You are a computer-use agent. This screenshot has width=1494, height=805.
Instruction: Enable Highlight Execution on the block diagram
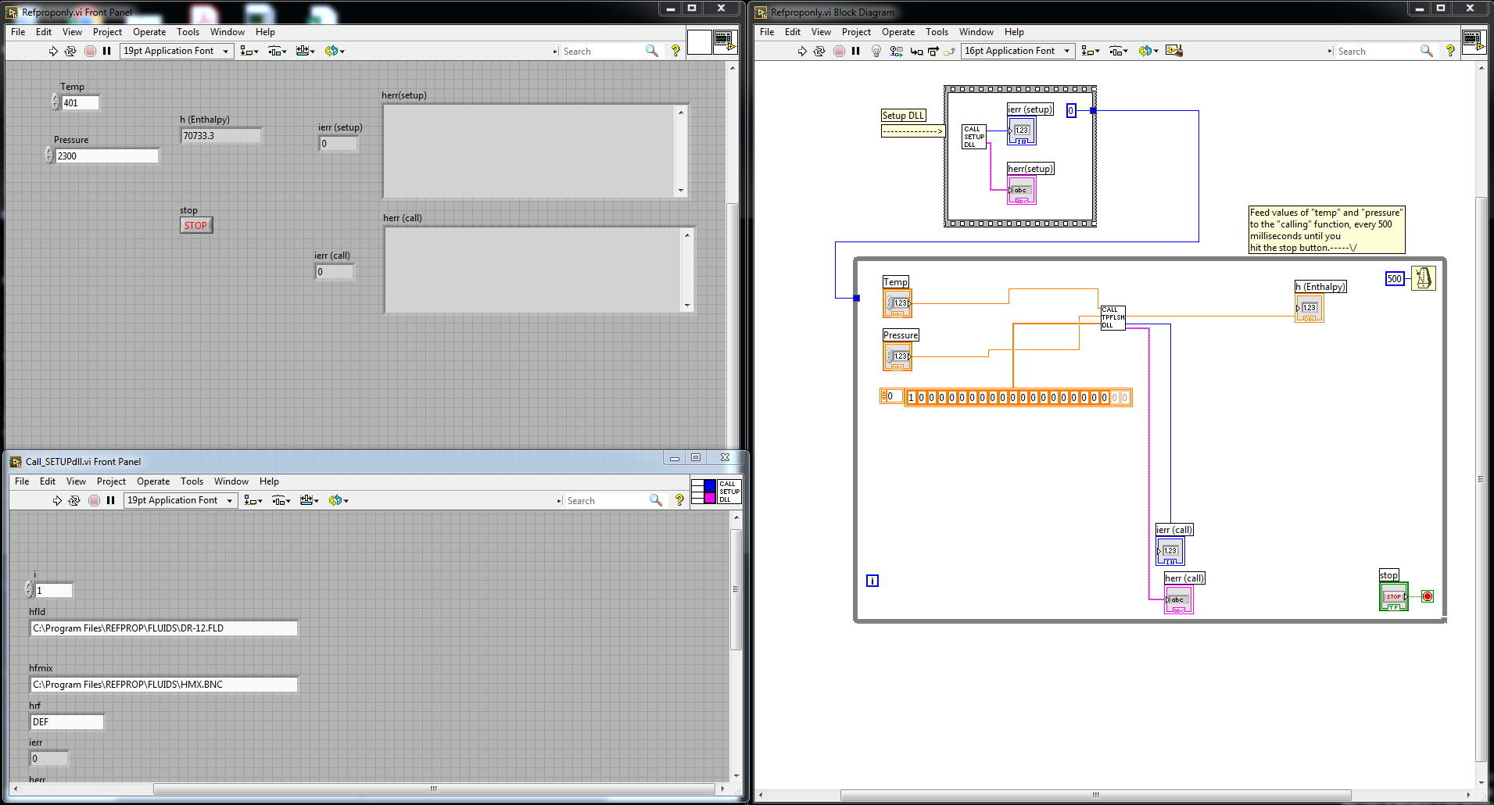tap(876, 51)
